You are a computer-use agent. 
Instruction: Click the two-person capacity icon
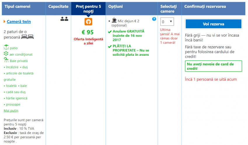click(64, 19)
